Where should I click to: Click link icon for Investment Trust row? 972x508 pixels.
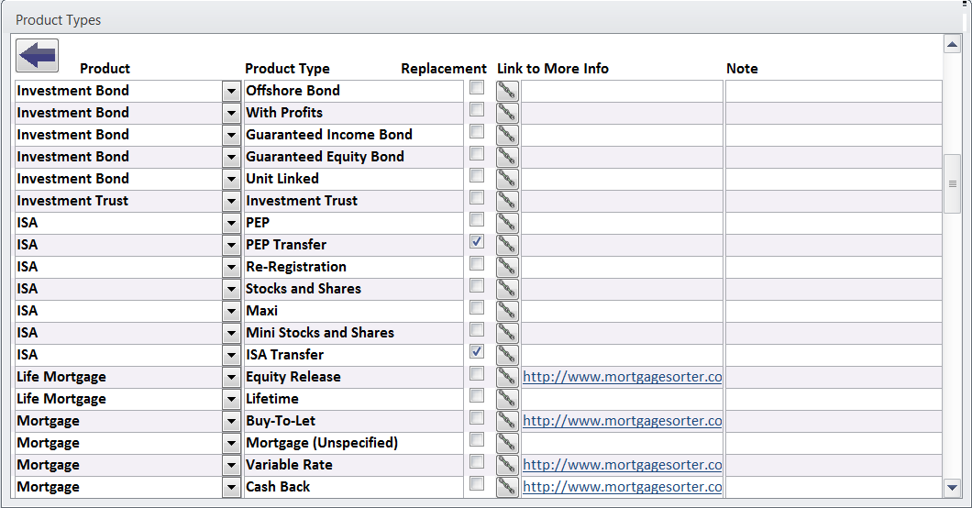(507, 201)
